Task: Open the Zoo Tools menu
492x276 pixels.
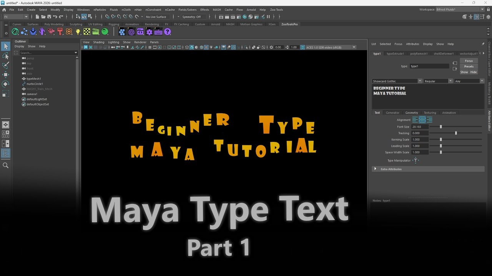Action: click(276, 10)
